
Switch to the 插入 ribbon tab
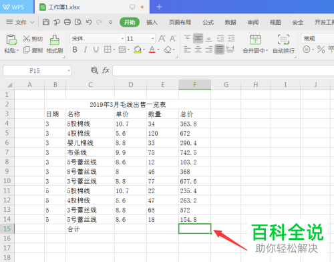[x=152, y=22]
